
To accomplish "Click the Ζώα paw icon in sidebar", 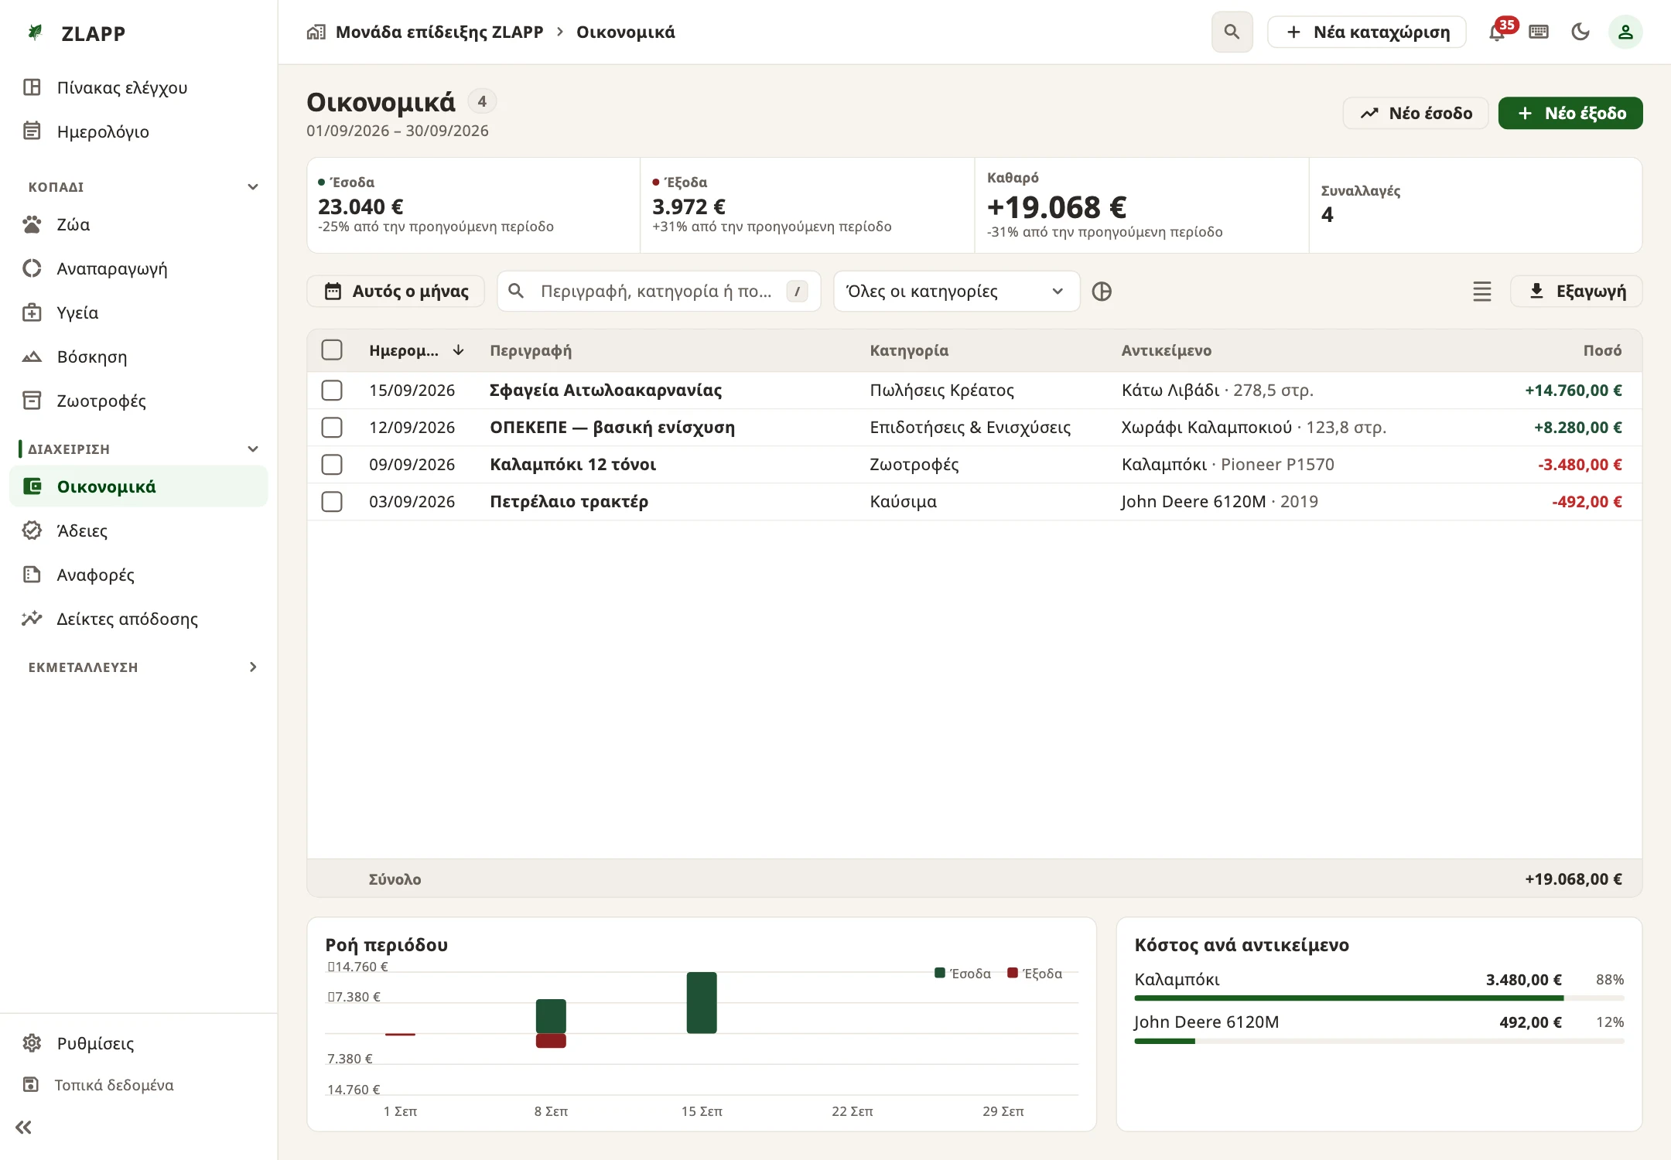I will pyautogui.click(x=32, y=224).
